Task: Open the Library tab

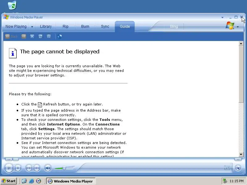Action: pos(46,27)
